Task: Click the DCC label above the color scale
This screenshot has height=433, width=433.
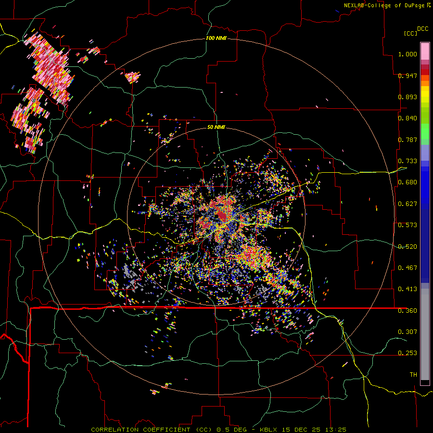Action: (x=422, y=29)
